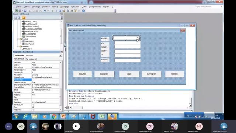Select UserForm1 in project tree
Screen dimensions: 236x133
coord(29,41)
